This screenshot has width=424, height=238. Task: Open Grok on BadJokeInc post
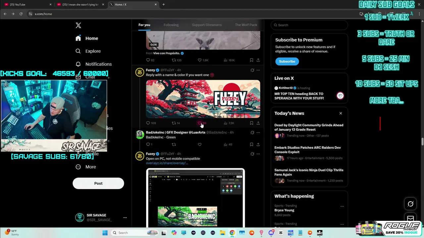point(252,133)
